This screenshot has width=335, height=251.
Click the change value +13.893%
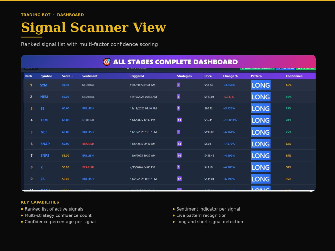coord(230,120)
